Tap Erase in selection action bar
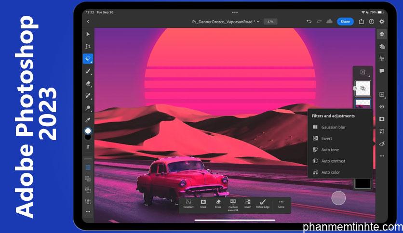Image resolution: width=403 pixels, height=233 pixels. point(218,204)
